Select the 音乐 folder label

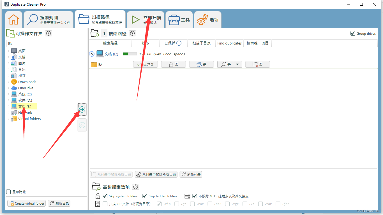pyautogui.click(x=22, y=69)
